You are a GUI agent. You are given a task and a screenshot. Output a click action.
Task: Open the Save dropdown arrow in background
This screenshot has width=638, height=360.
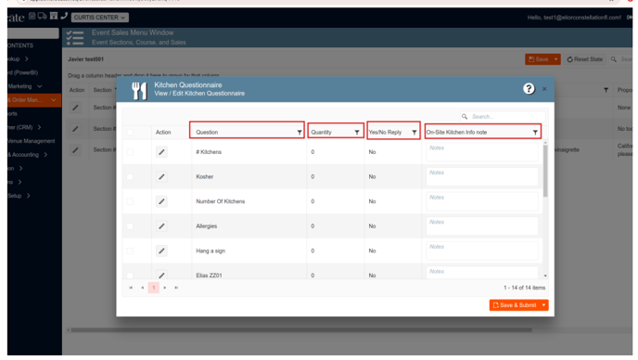coord(555,59)
